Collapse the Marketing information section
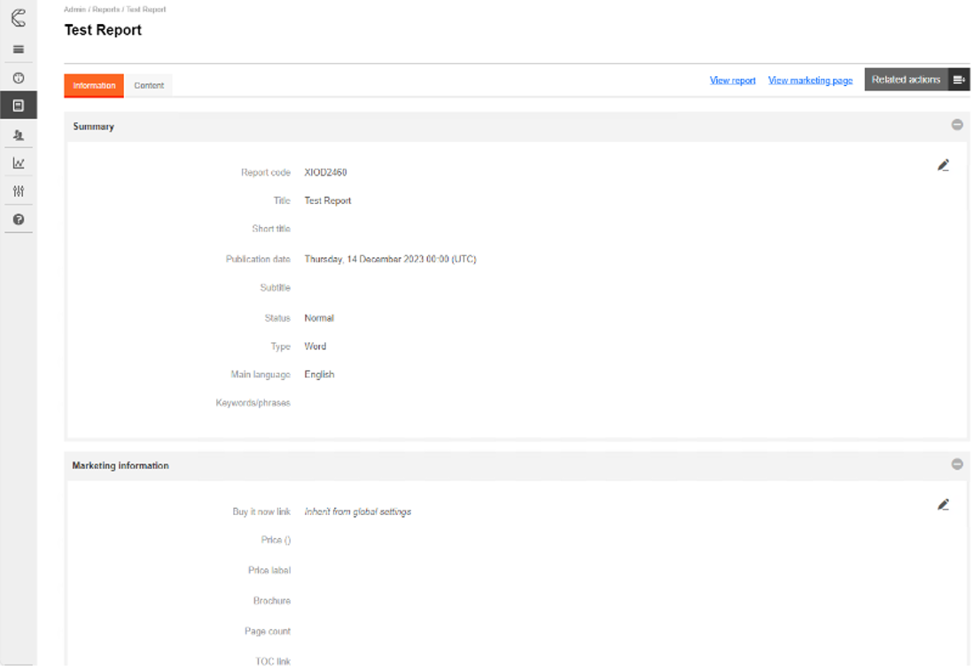Image resolution: width=973 pixels, height=670 pixels. (x=957, y=464)
